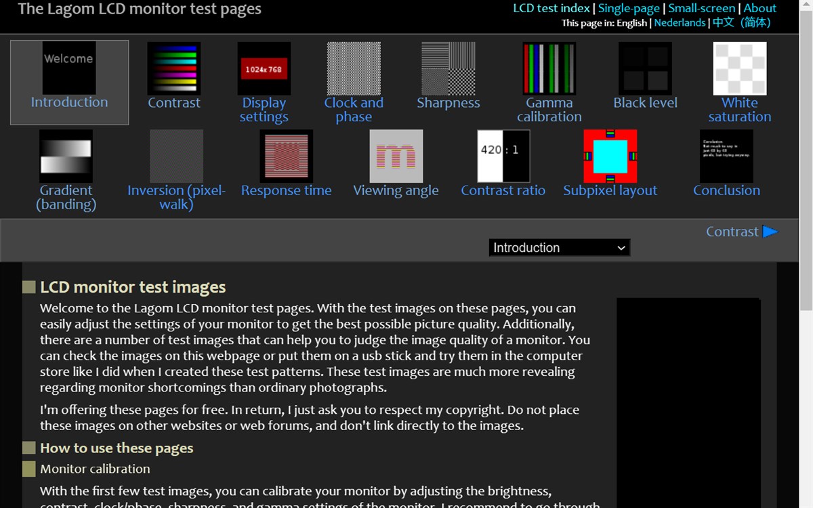Switch language to Nederlands
Image resolution: width=813 pixels, height=508 pixels.
pyautogui.click(x=680, y=22)
